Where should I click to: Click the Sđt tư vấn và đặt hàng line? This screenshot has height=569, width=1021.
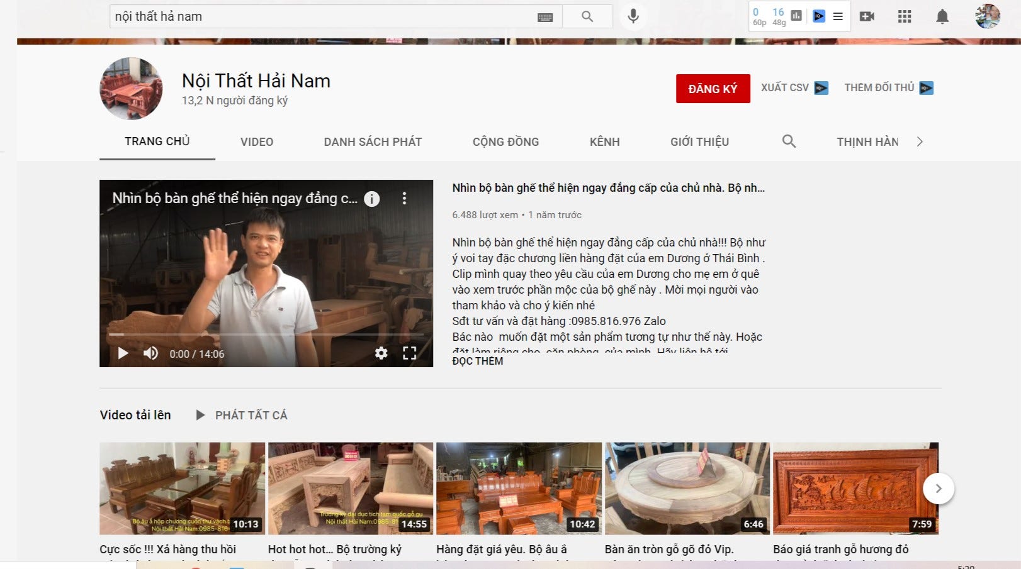click(559, 321)
